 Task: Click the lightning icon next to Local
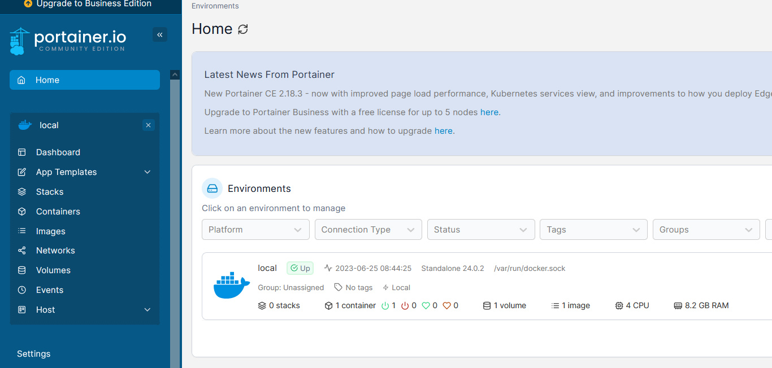coord(386,287)
